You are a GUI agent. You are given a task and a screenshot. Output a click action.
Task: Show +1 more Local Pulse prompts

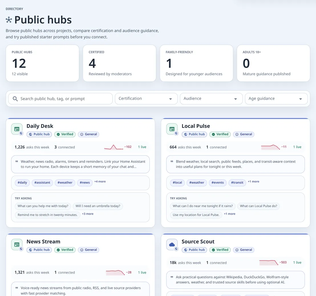point(230,214)
